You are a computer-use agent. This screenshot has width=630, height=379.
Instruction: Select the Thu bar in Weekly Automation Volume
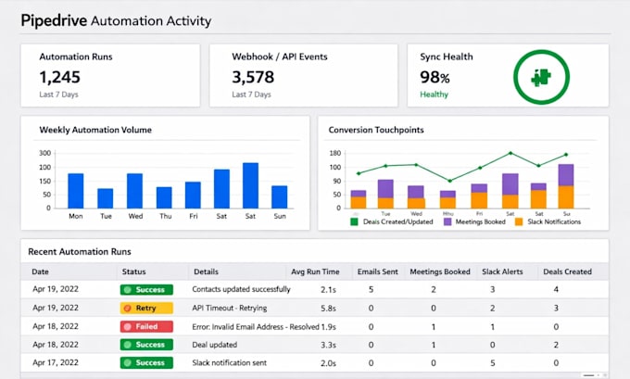(x=164, y=197)
